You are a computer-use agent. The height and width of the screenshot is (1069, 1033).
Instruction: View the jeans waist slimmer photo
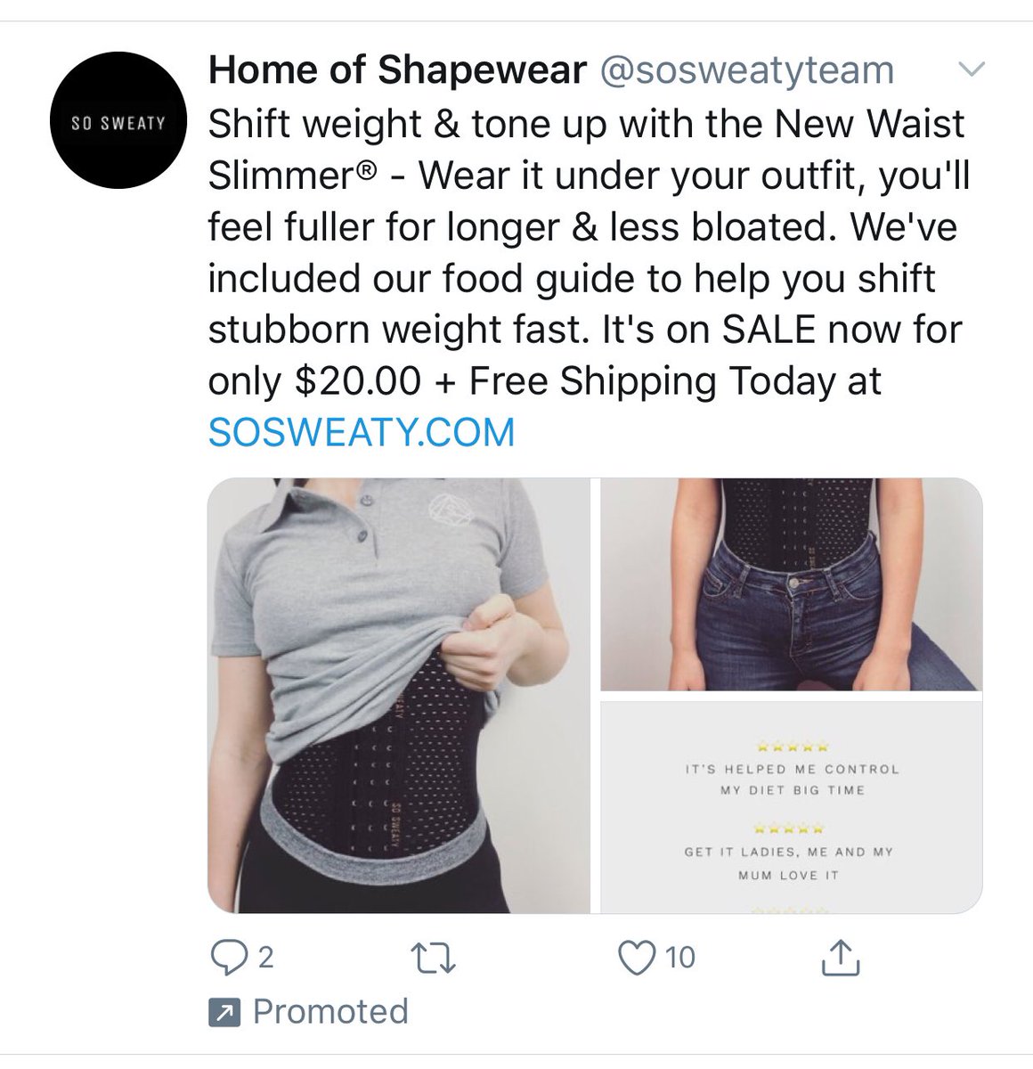(x=792, y=584)
